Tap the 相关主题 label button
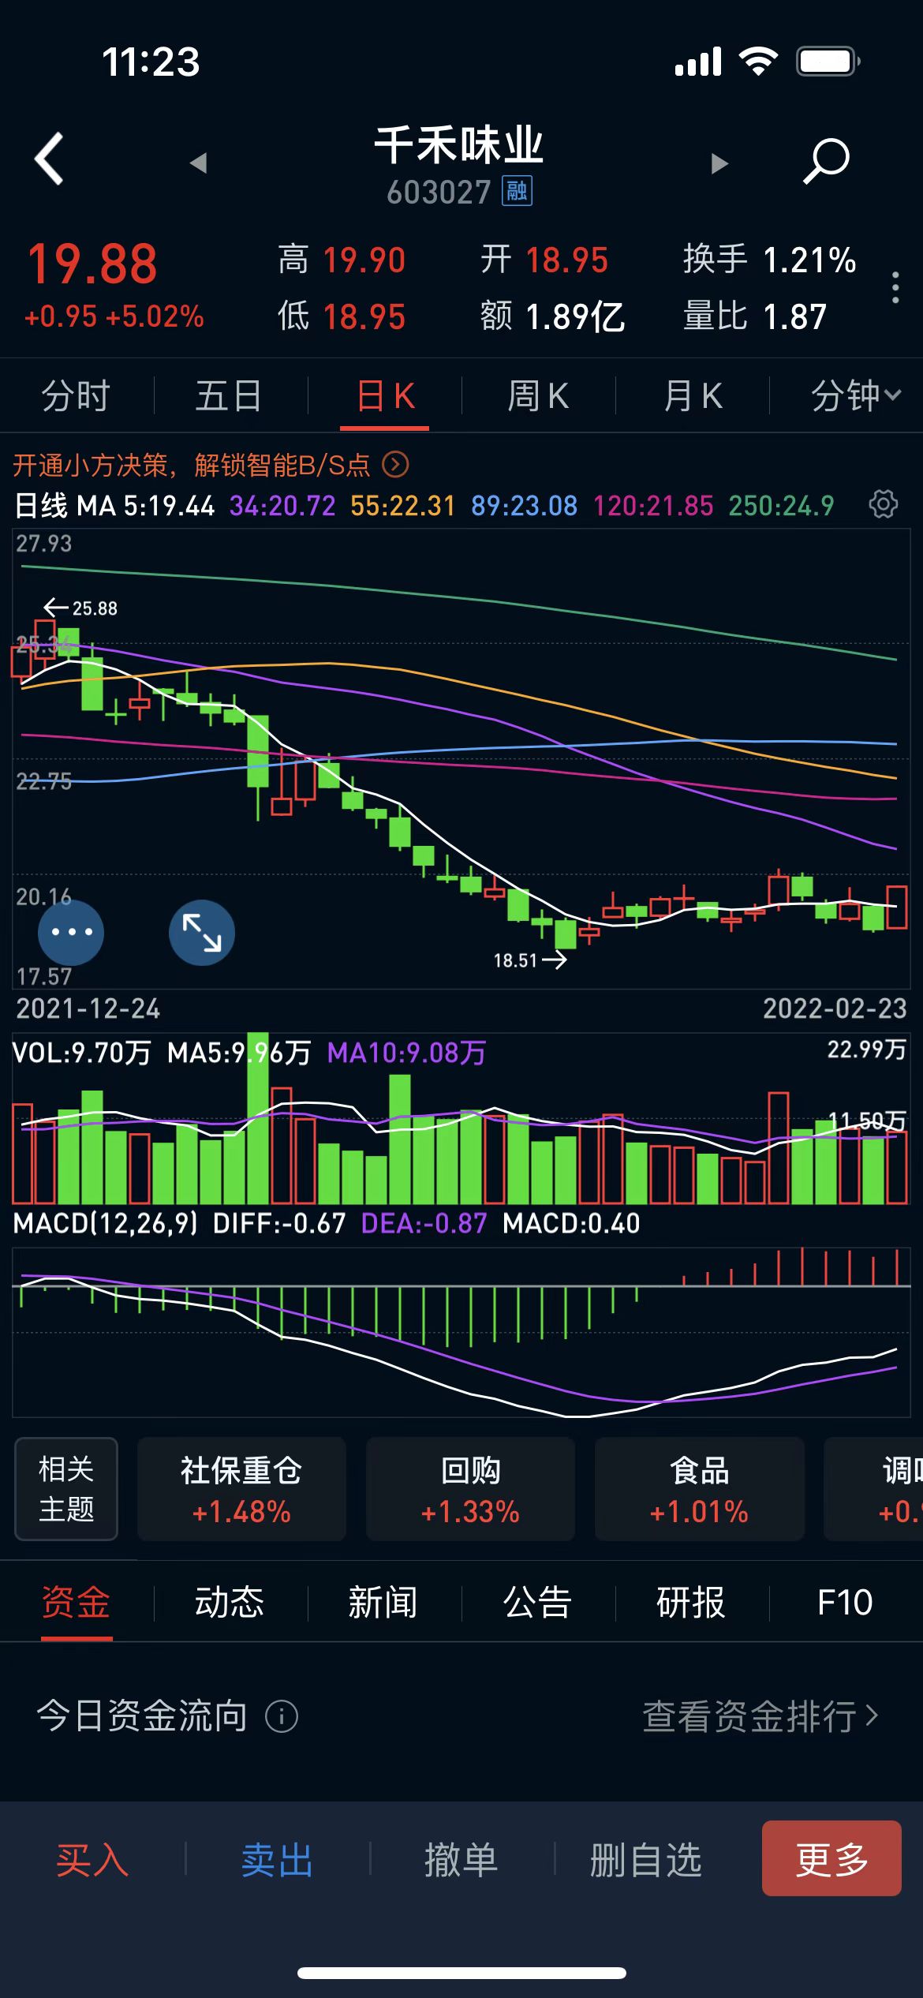923x1998 pixels. (x=66, y=1488)
